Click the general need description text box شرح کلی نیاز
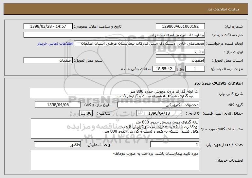 click(x=115, y=93)
